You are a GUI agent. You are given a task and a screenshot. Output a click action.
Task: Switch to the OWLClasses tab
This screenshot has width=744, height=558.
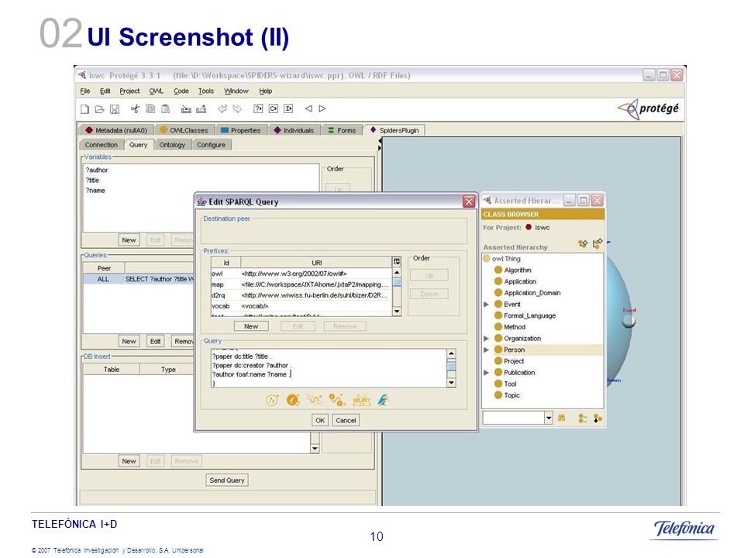[x=184, y=130]
